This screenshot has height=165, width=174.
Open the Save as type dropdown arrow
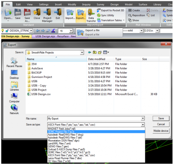pyautogui.click(x=143, y=125)
